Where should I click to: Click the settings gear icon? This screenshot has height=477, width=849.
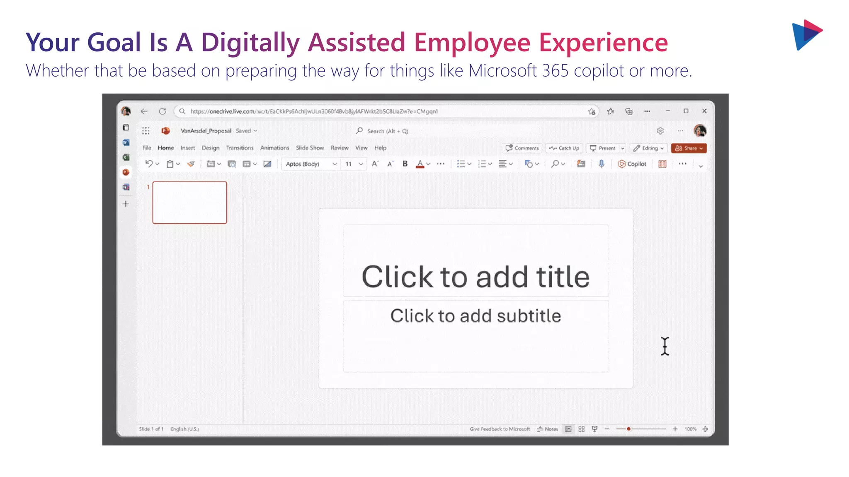click(660, 131)
